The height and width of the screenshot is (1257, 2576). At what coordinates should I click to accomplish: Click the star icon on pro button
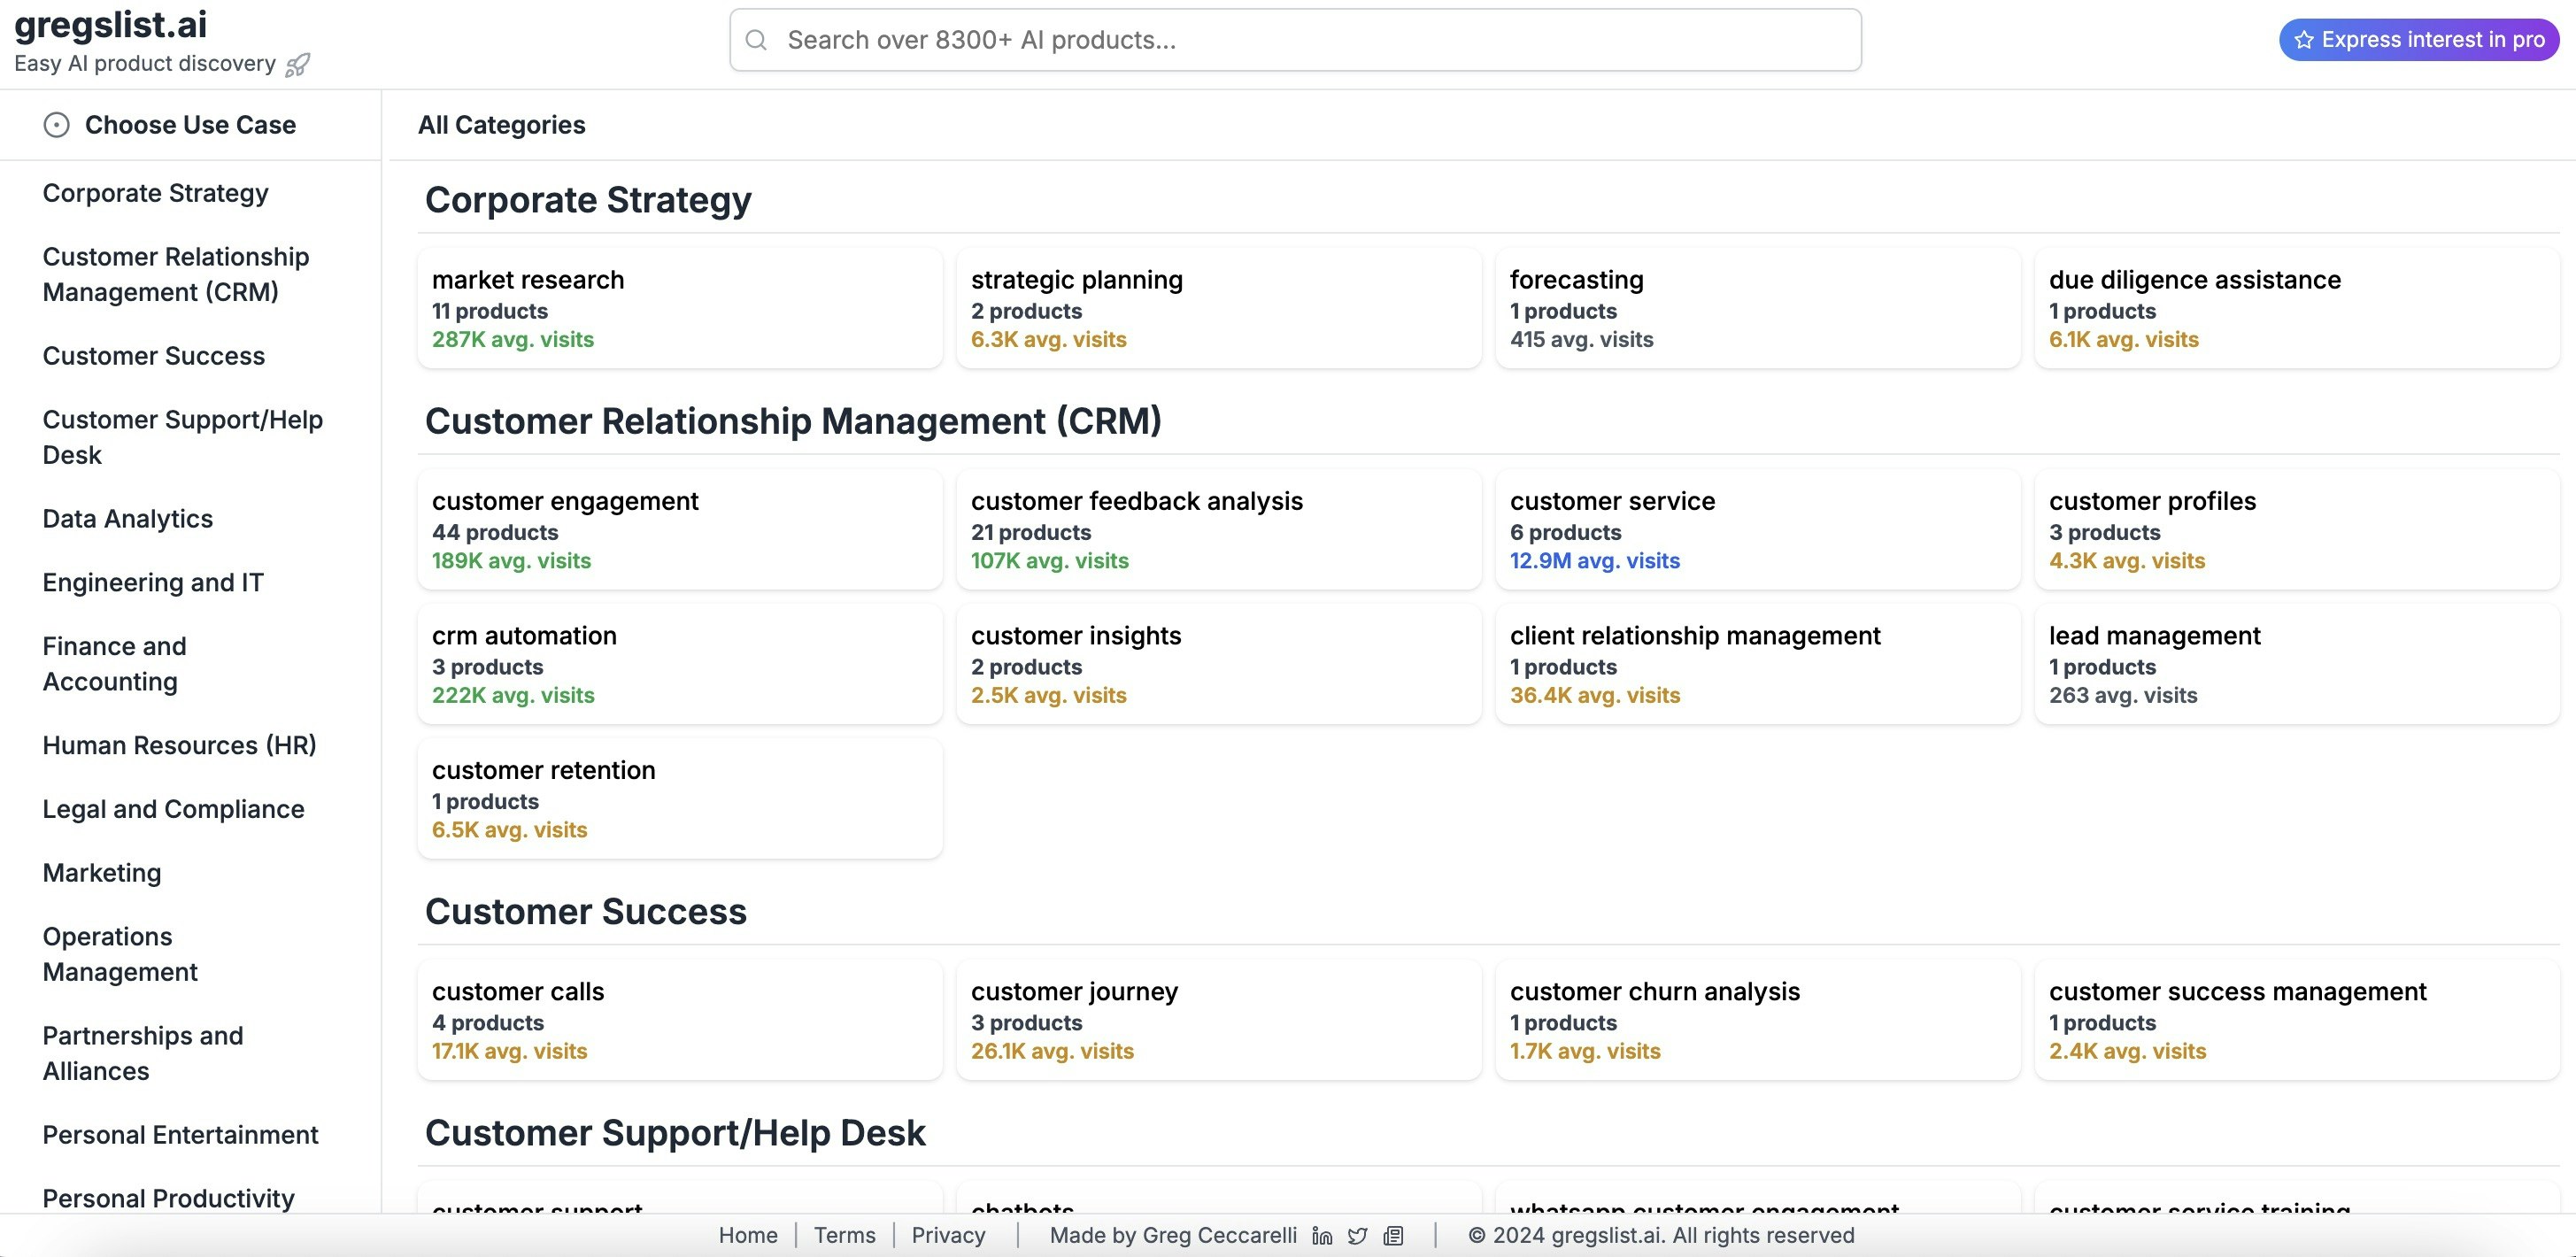[x=2304, y=40]
